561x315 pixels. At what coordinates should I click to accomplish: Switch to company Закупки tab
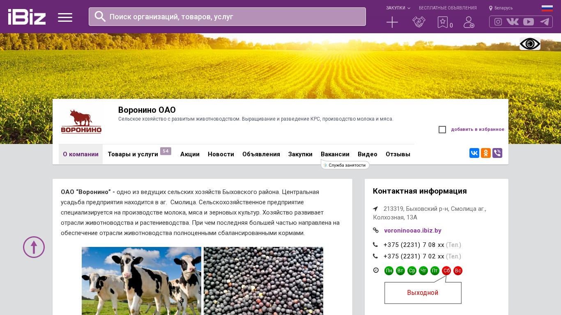[300, 154]
